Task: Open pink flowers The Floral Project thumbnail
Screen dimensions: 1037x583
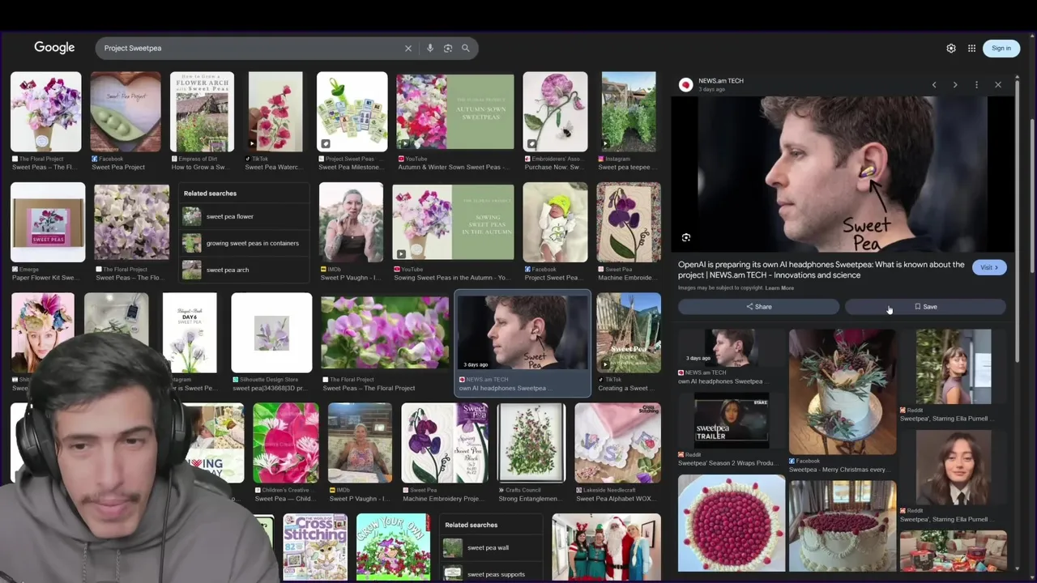Action: pyautogui.click(x=385, y=333)
